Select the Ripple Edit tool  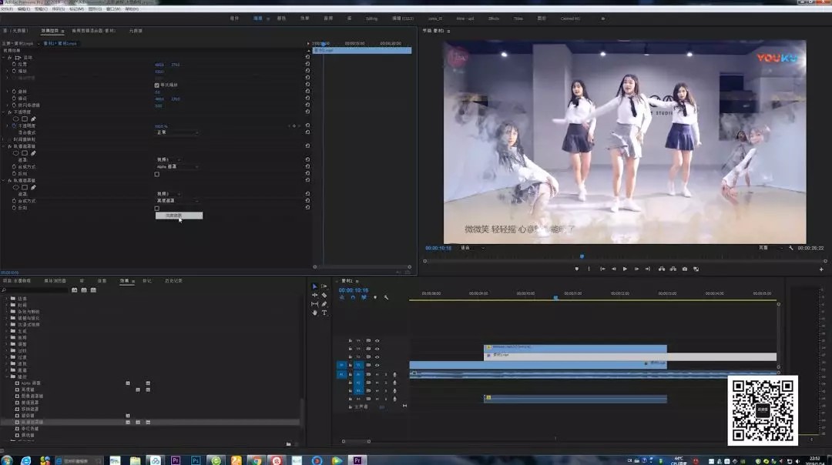point(314,296)
